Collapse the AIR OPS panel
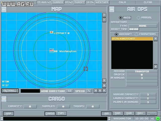161x121 pixels. coord(112,9)
